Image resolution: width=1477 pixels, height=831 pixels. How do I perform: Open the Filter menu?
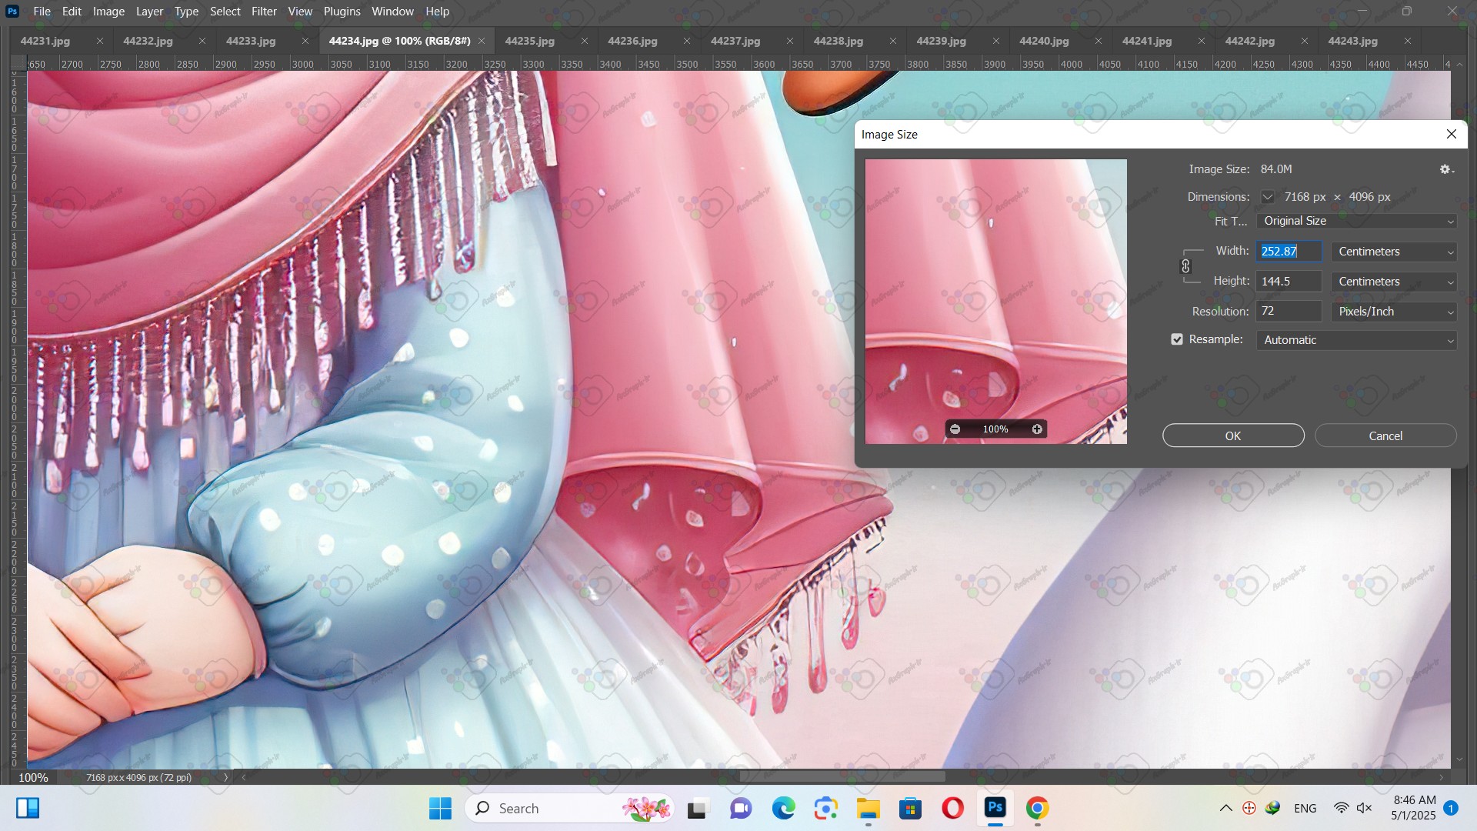point(264,12)
